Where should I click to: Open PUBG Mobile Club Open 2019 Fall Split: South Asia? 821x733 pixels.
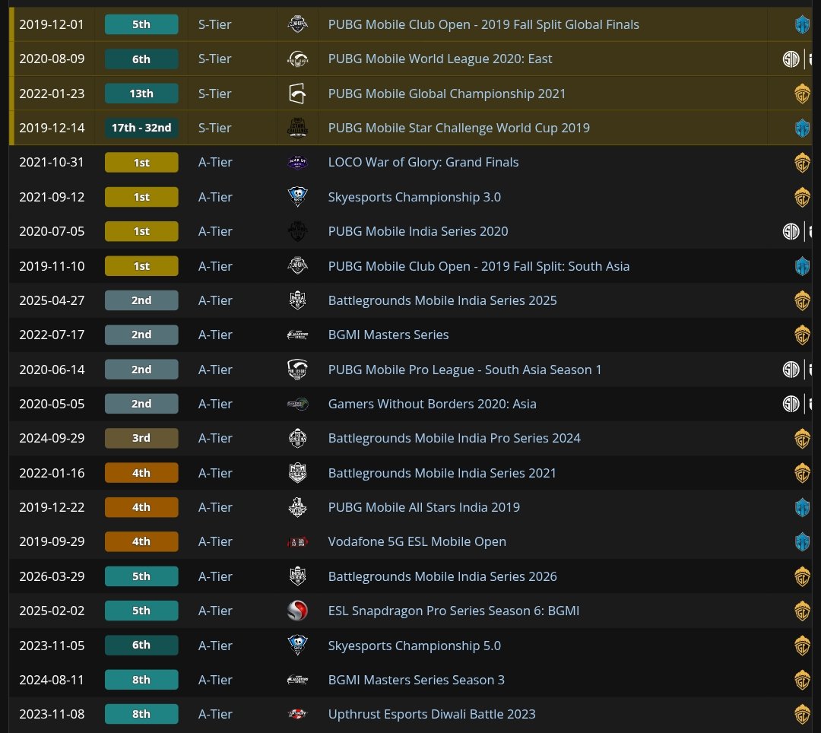point(479,266)
